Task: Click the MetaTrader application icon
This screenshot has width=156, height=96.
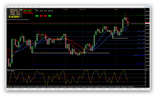Action: 7,7
